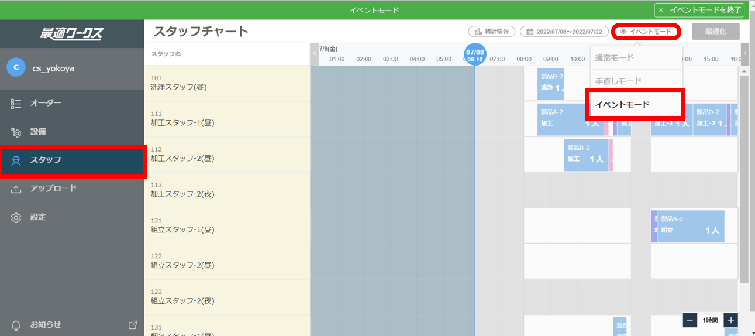Image resolution: width=755 pixels, height=336 pixels.
Task: Click the 最適ワークス logo
Action: tap(71, 33)
